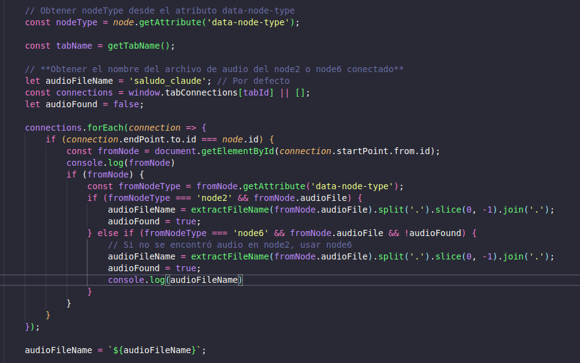Click 'connection.startPoint.from.id' argument
580x363 pixels.
[354, 152]
